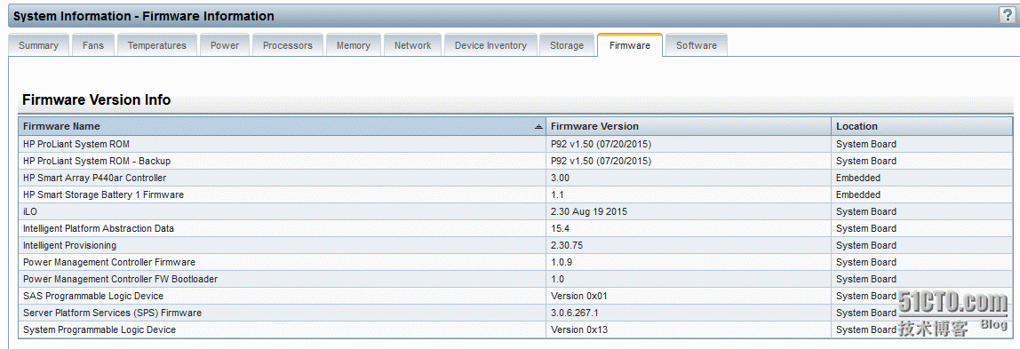Viewport: 1020px width, 349px height.
Task: Select HP ProLiant System ROM - Backup
Action: pos(96,161)
